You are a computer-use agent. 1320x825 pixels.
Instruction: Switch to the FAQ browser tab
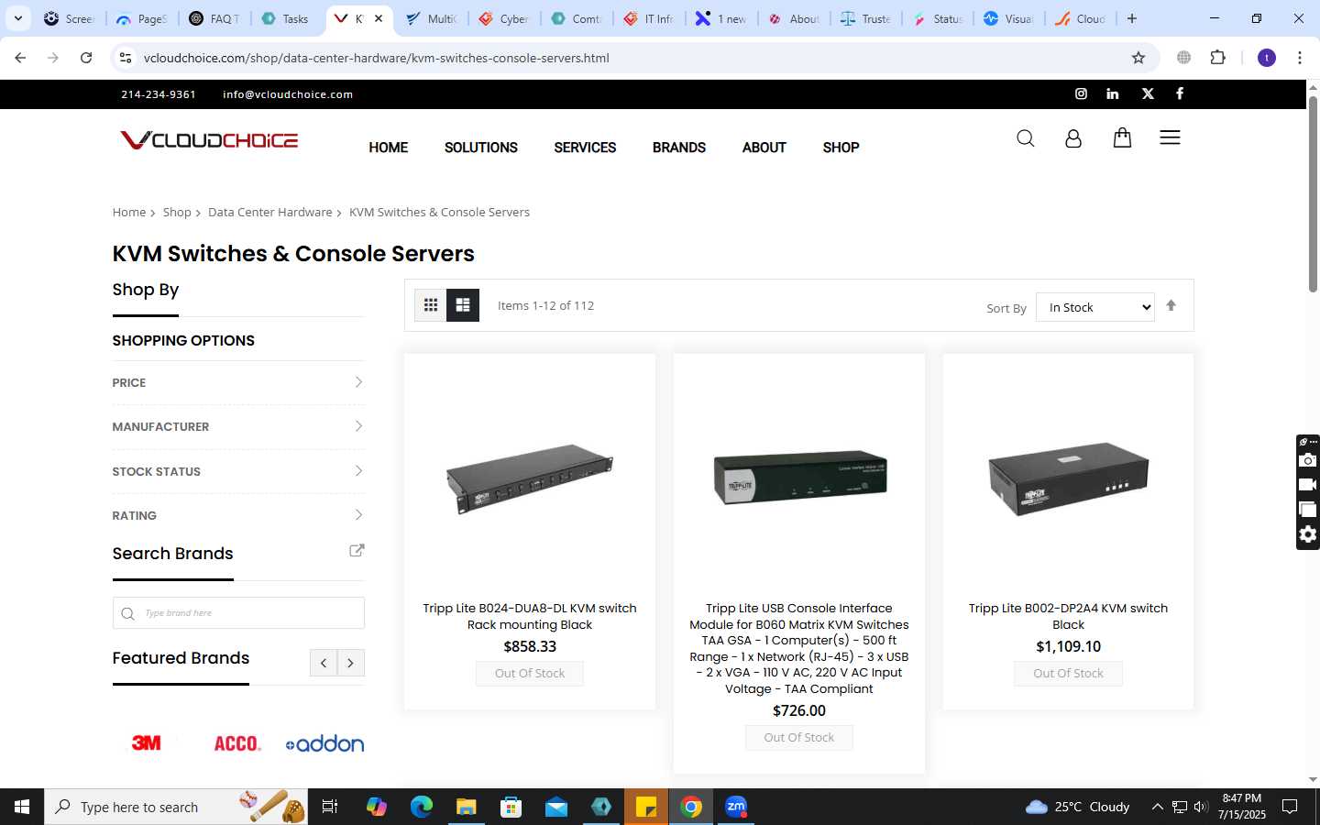[214, 18]
